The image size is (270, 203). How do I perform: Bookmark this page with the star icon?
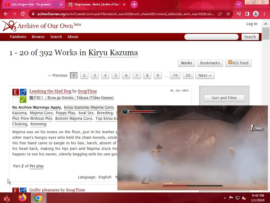pos(228,14)
